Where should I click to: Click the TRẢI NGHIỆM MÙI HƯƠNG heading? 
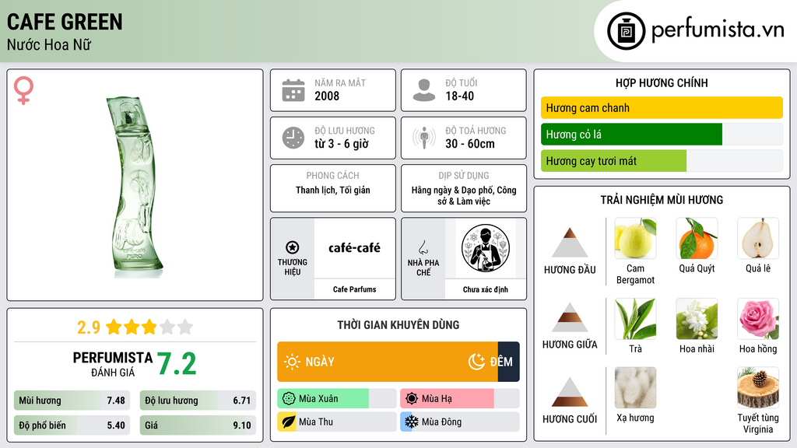662,200
